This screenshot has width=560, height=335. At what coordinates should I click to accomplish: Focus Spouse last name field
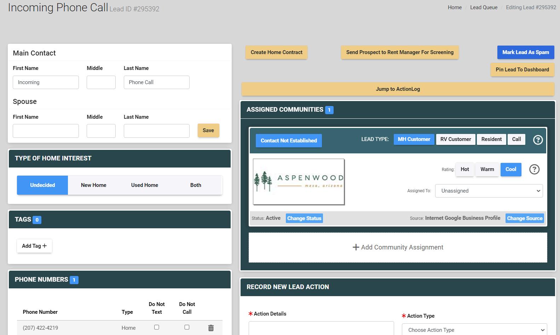157,131
